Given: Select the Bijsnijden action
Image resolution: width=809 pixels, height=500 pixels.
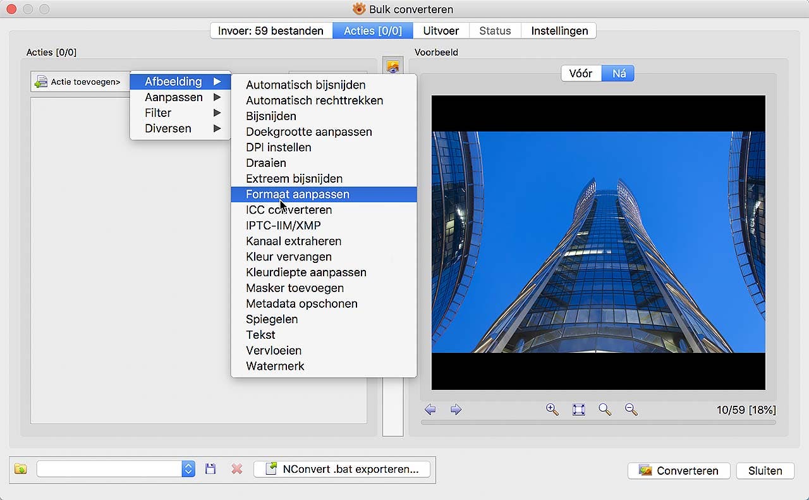Looking at the screenshot, I should [324, 116].
